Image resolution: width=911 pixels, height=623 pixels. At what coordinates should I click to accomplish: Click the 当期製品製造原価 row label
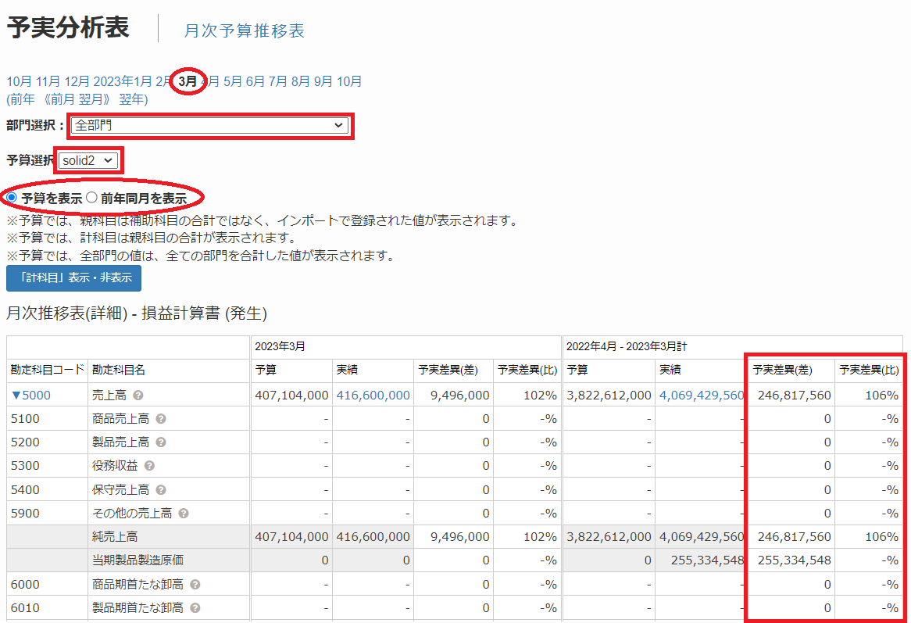(x=138, y=560)
